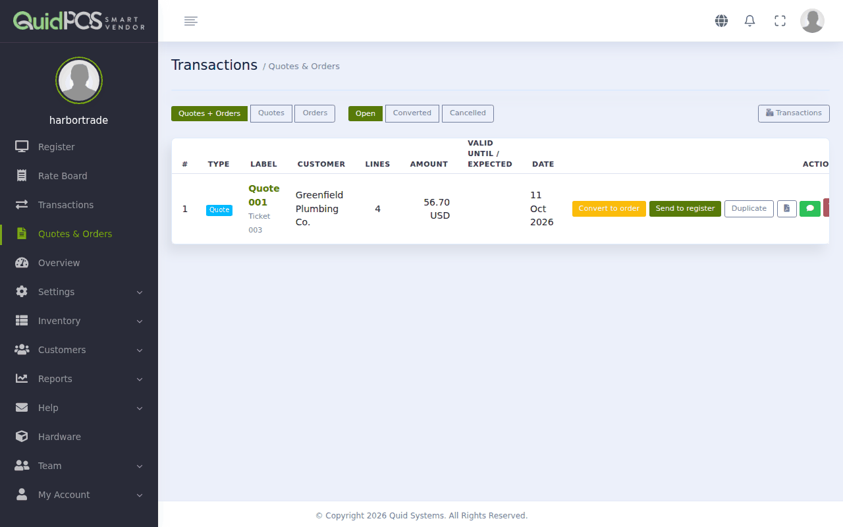The image size is (843, 527).
Task: Filter list to Quotes only
Action: [x=271, y=113]
